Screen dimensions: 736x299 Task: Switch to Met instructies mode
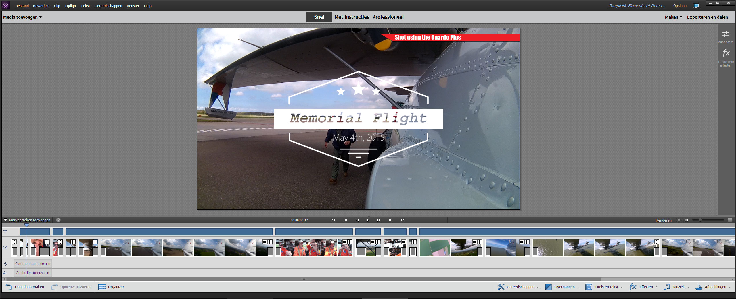352,17
